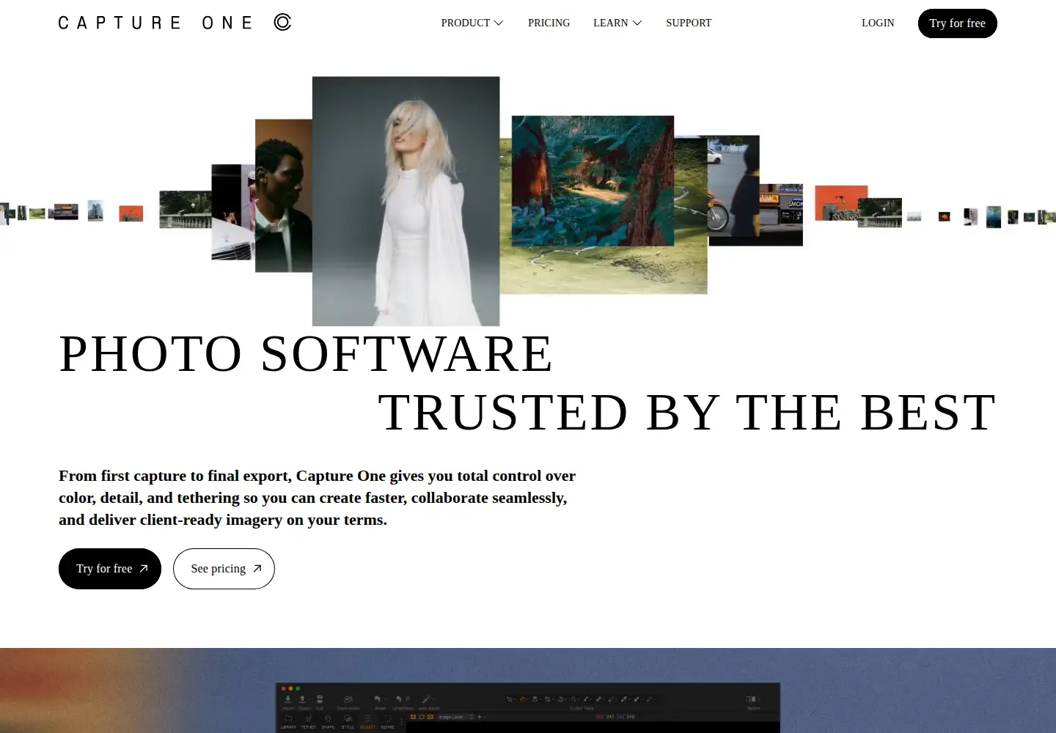The height and width of the screenshot is (733, 1056).
Task: Open the See pricing button
Action: click(x=224, y=569)
